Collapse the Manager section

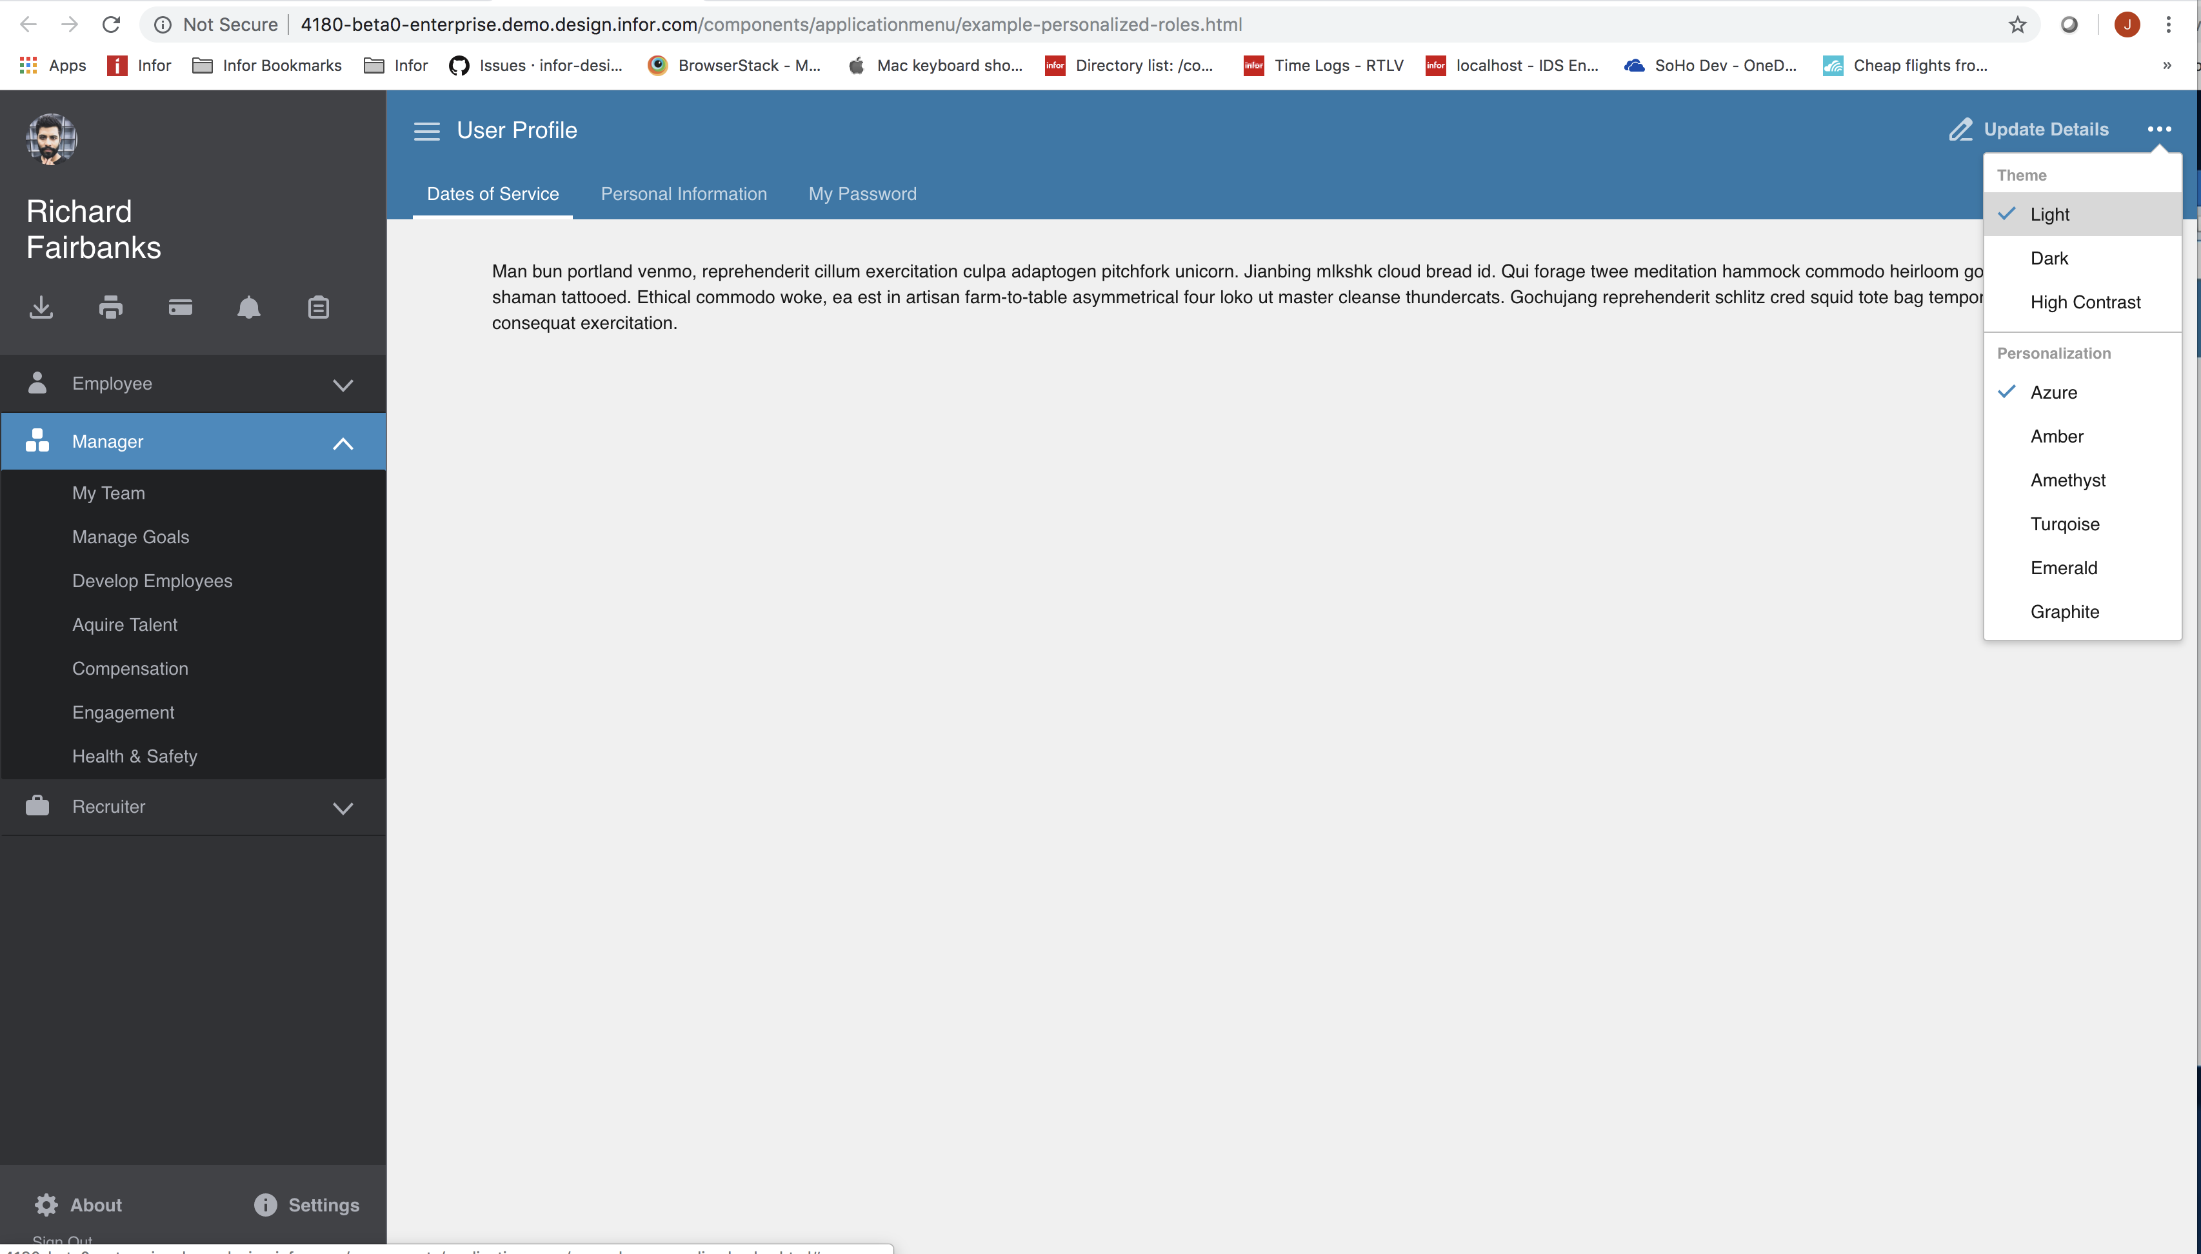(x=343, y=442)
